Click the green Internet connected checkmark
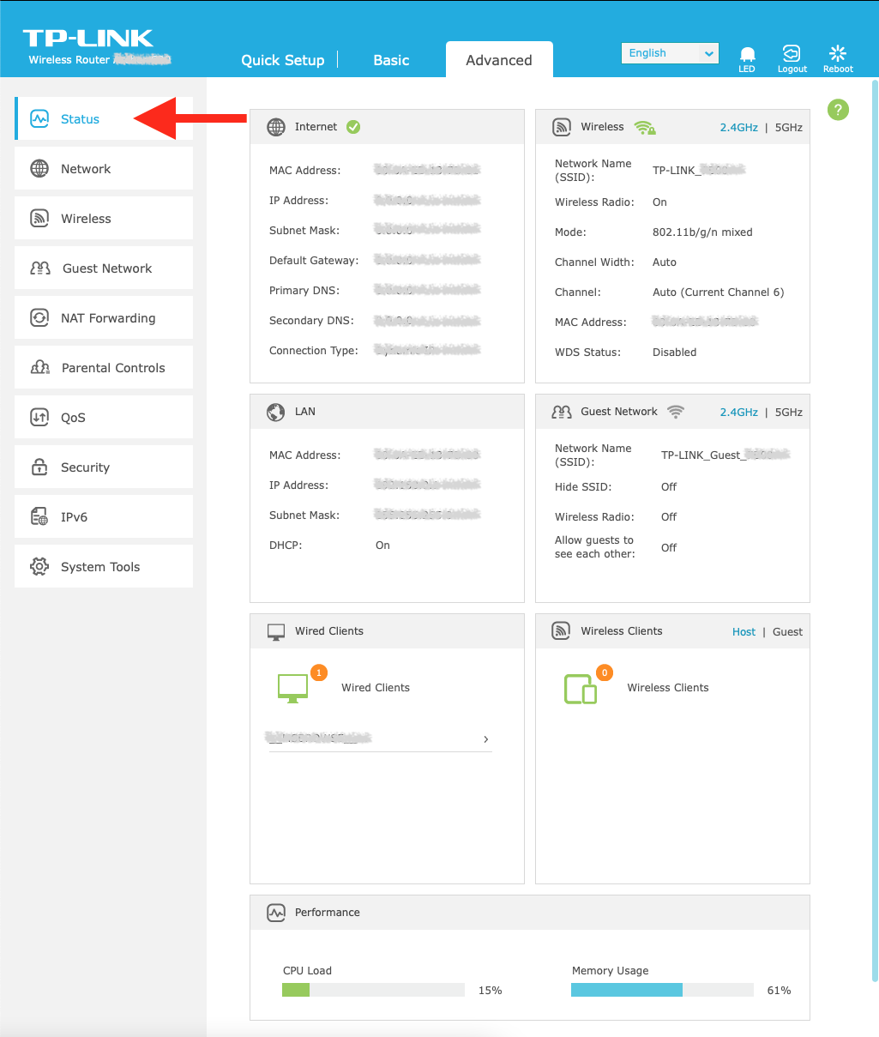 pos(353,127)
